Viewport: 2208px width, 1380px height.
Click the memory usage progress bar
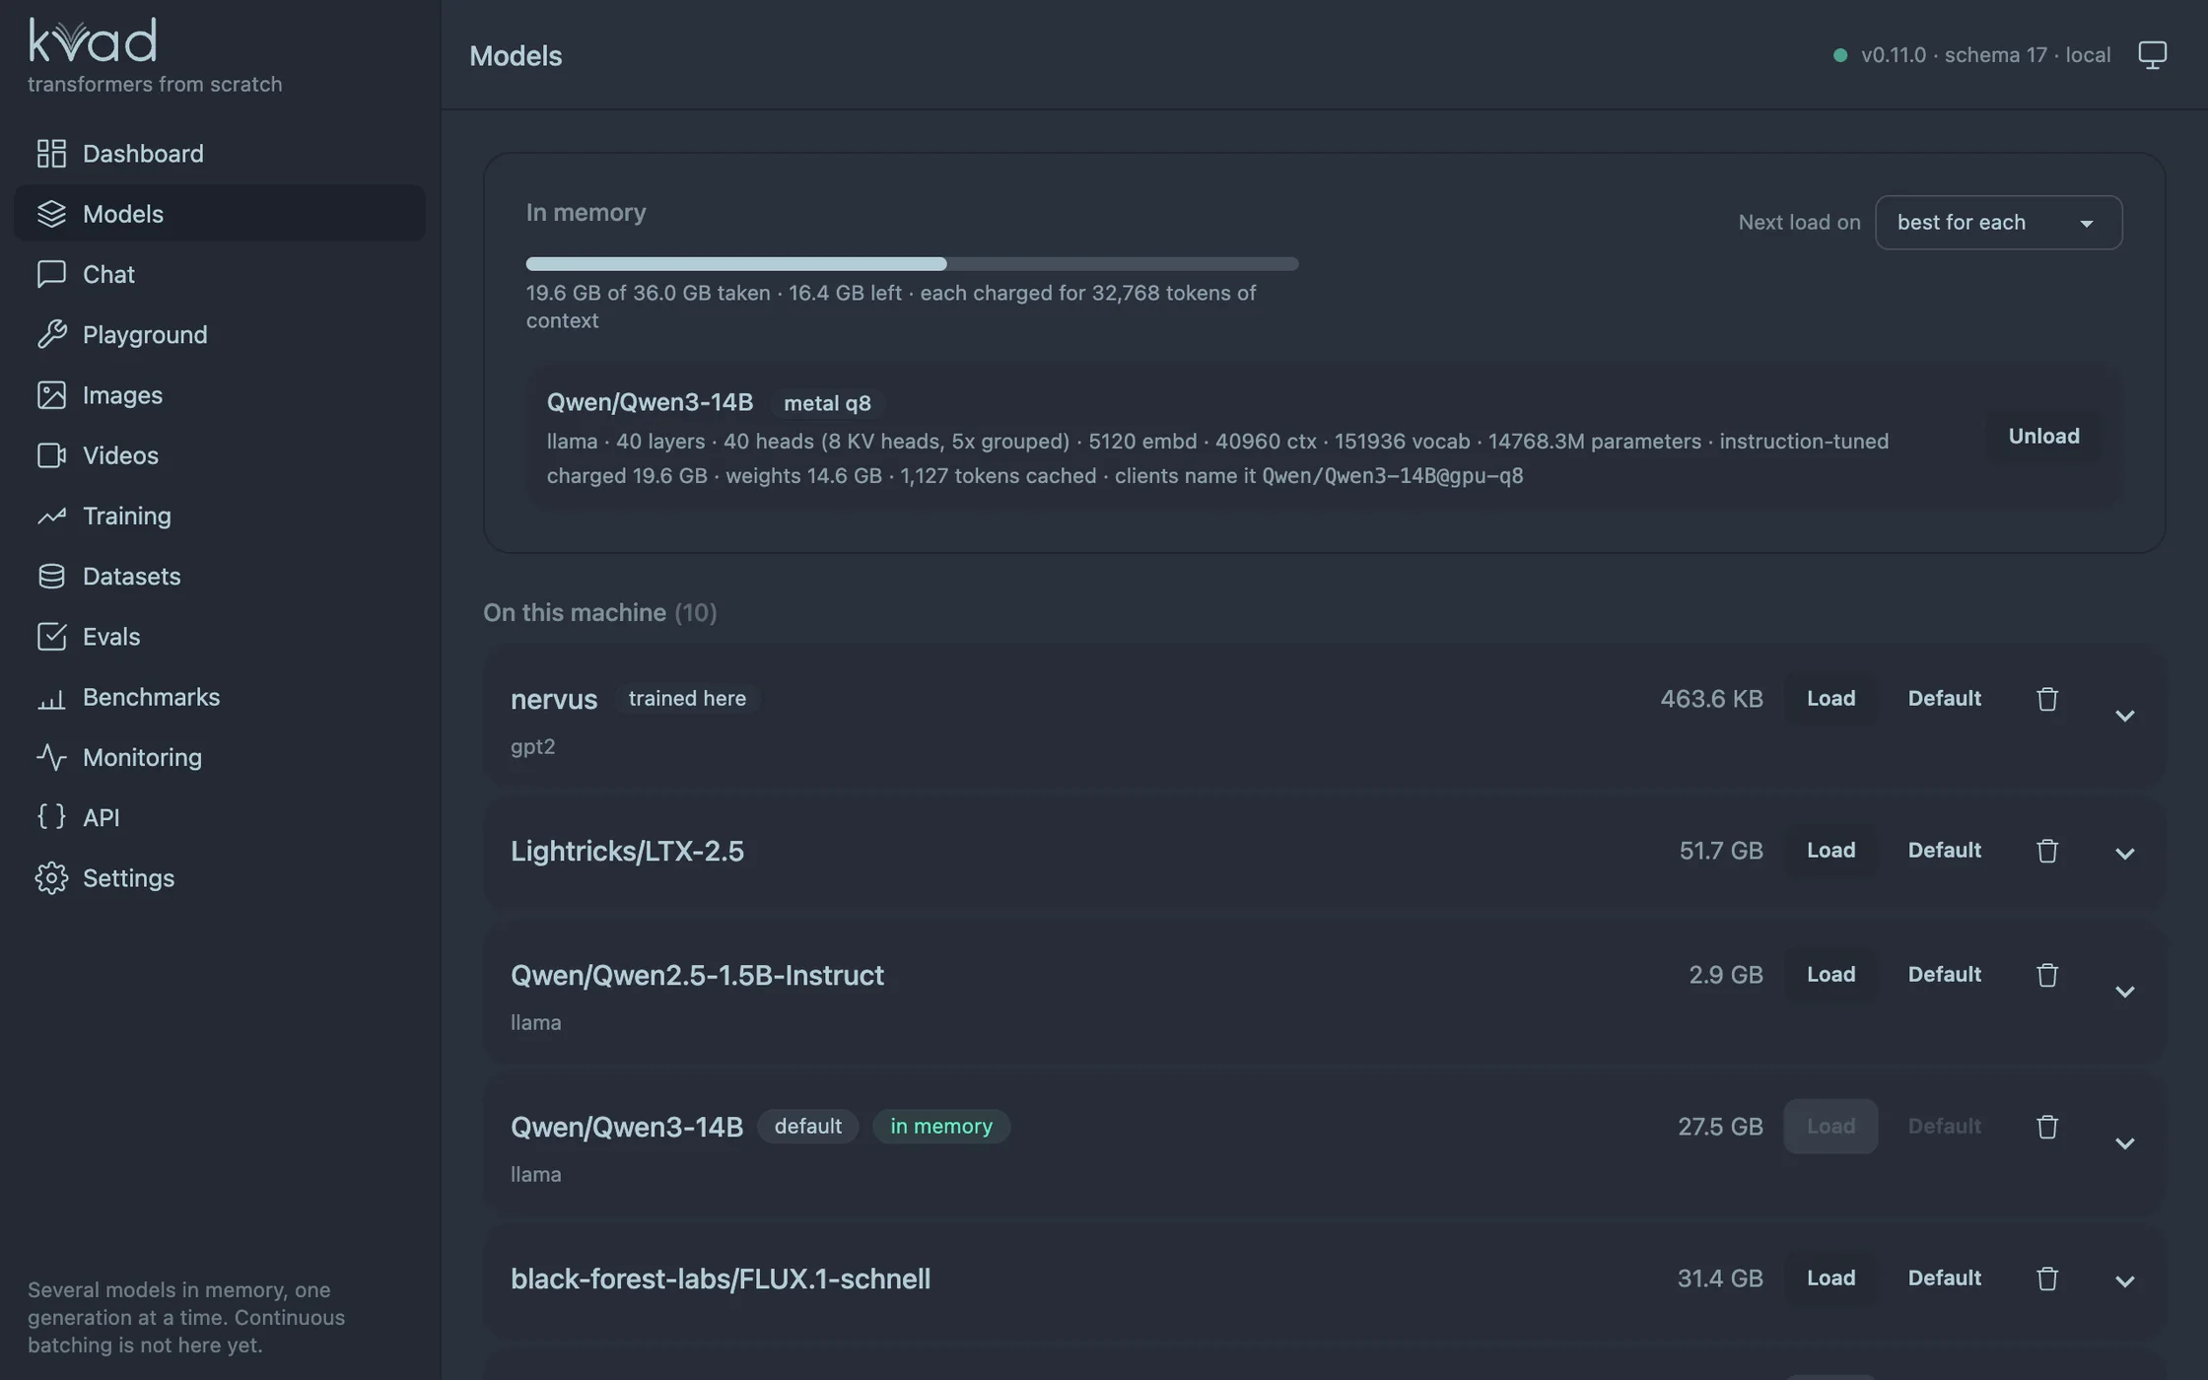tap(912, 263)
